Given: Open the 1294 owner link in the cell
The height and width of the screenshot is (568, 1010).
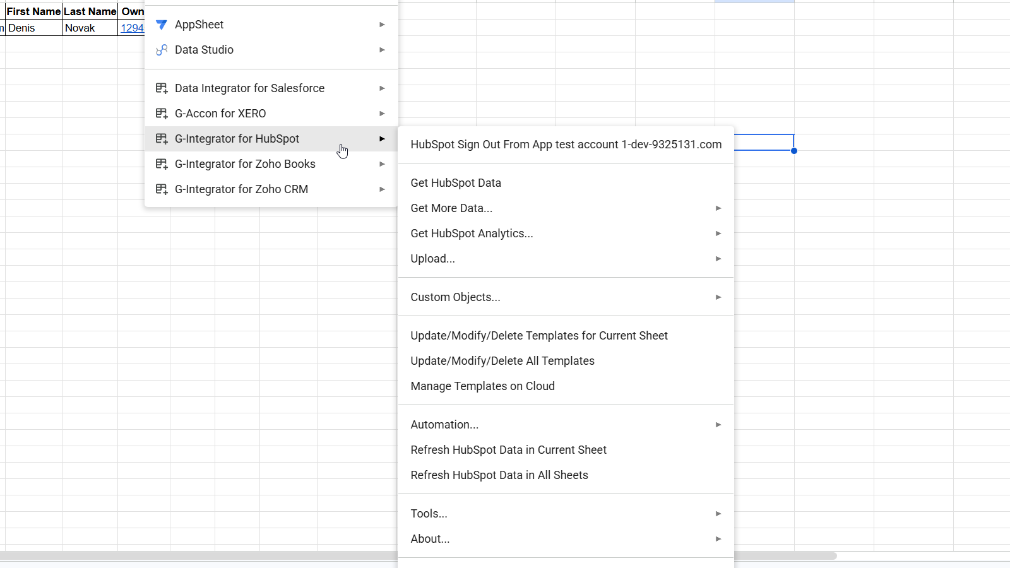Looking at the screenshot, I should [132, 28].
